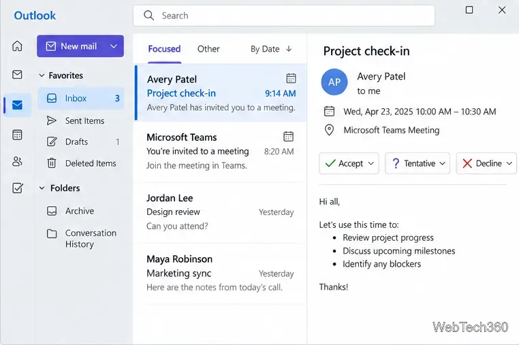The height and width of the screenshot is (345, 519).
Task: Compose with the New mail button
Action: click(72, 46)
